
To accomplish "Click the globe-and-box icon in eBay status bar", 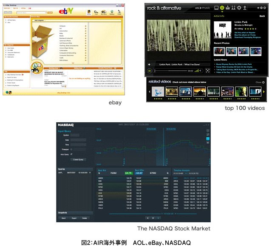I will 8,92.
